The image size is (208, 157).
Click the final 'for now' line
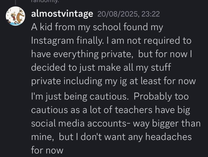pyautogui.click(x=47, y=150)
